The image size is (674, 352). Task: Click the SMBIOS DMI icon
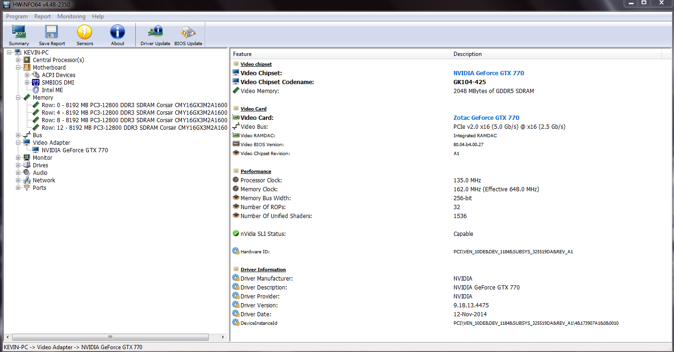click(x=36, y=82)
